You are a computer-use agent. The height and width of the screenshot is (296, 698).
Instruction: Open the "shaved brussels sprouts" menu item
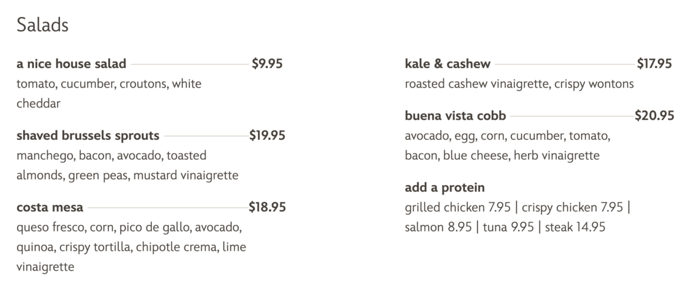point(88,136)
